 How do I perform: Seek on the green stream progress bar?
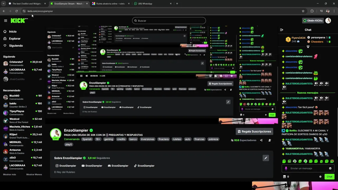pyautogui.click(x=156, y=72)
